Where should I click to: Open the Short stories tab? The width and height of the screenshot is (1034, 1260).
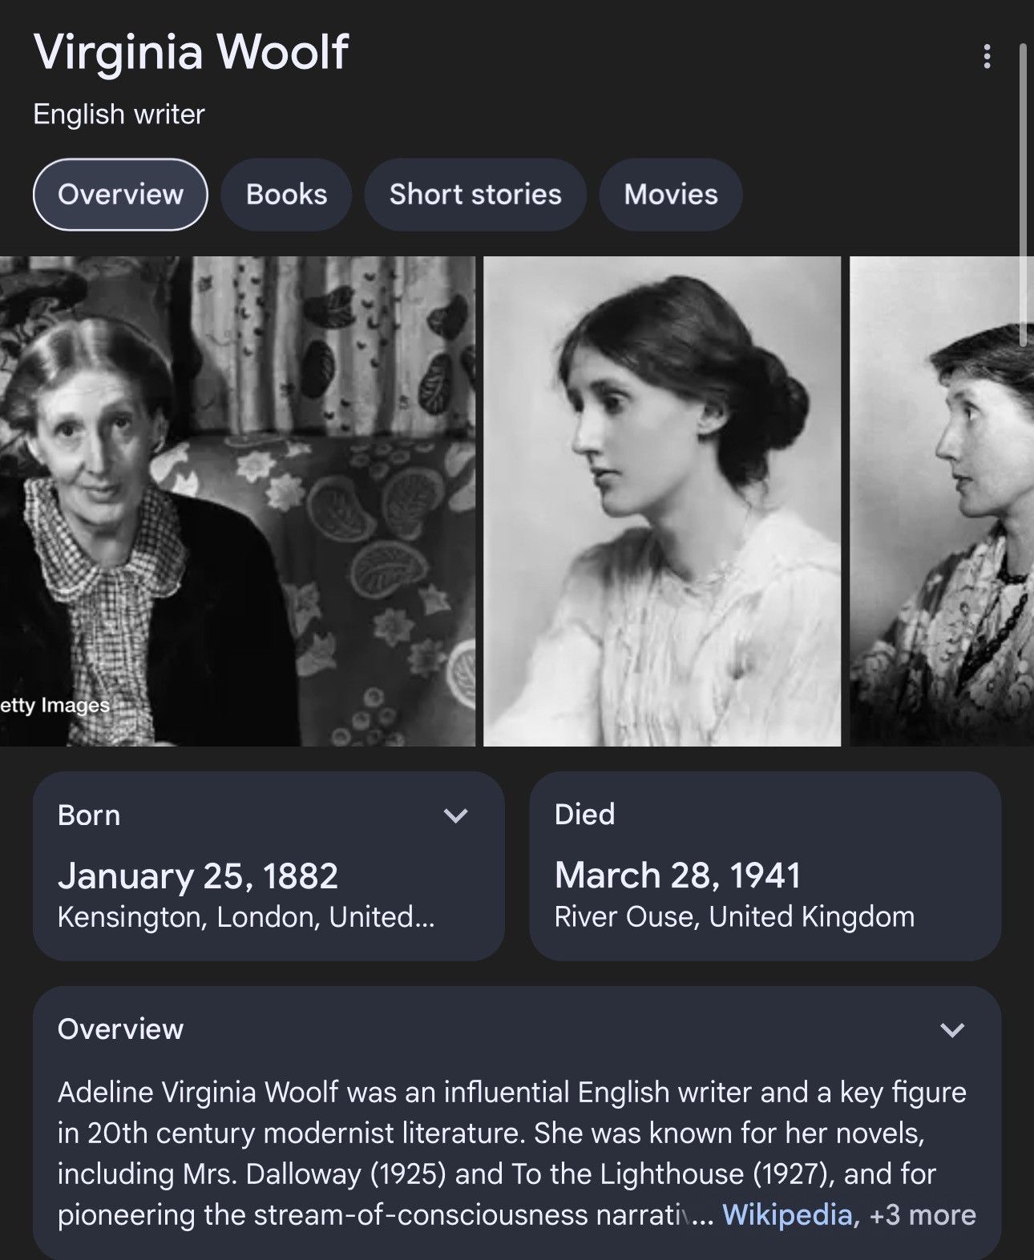coord(475,195)
